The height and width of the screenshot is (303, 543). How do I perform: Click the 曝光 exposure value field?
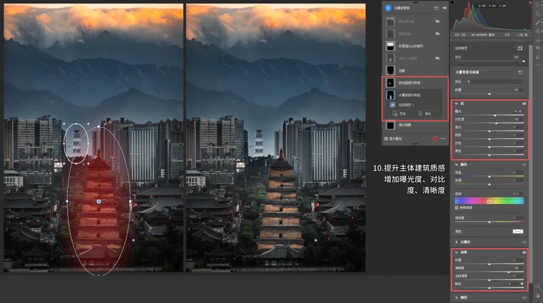pyautogui.click(x=518, y=111)
